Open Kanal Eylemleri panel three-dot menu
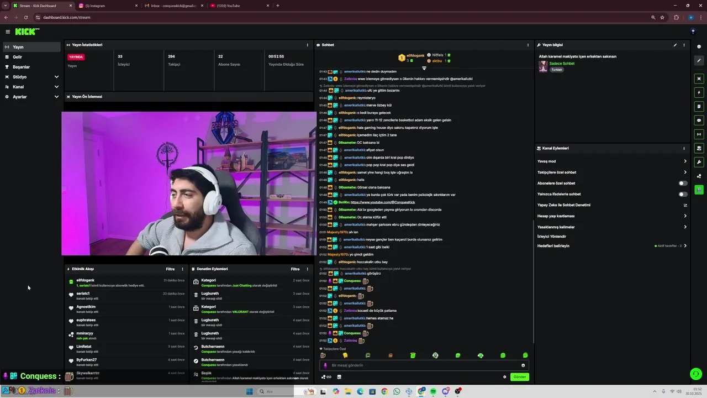Image resolution: width=707 pixels, height=398 pixels. tap(684, 148)
